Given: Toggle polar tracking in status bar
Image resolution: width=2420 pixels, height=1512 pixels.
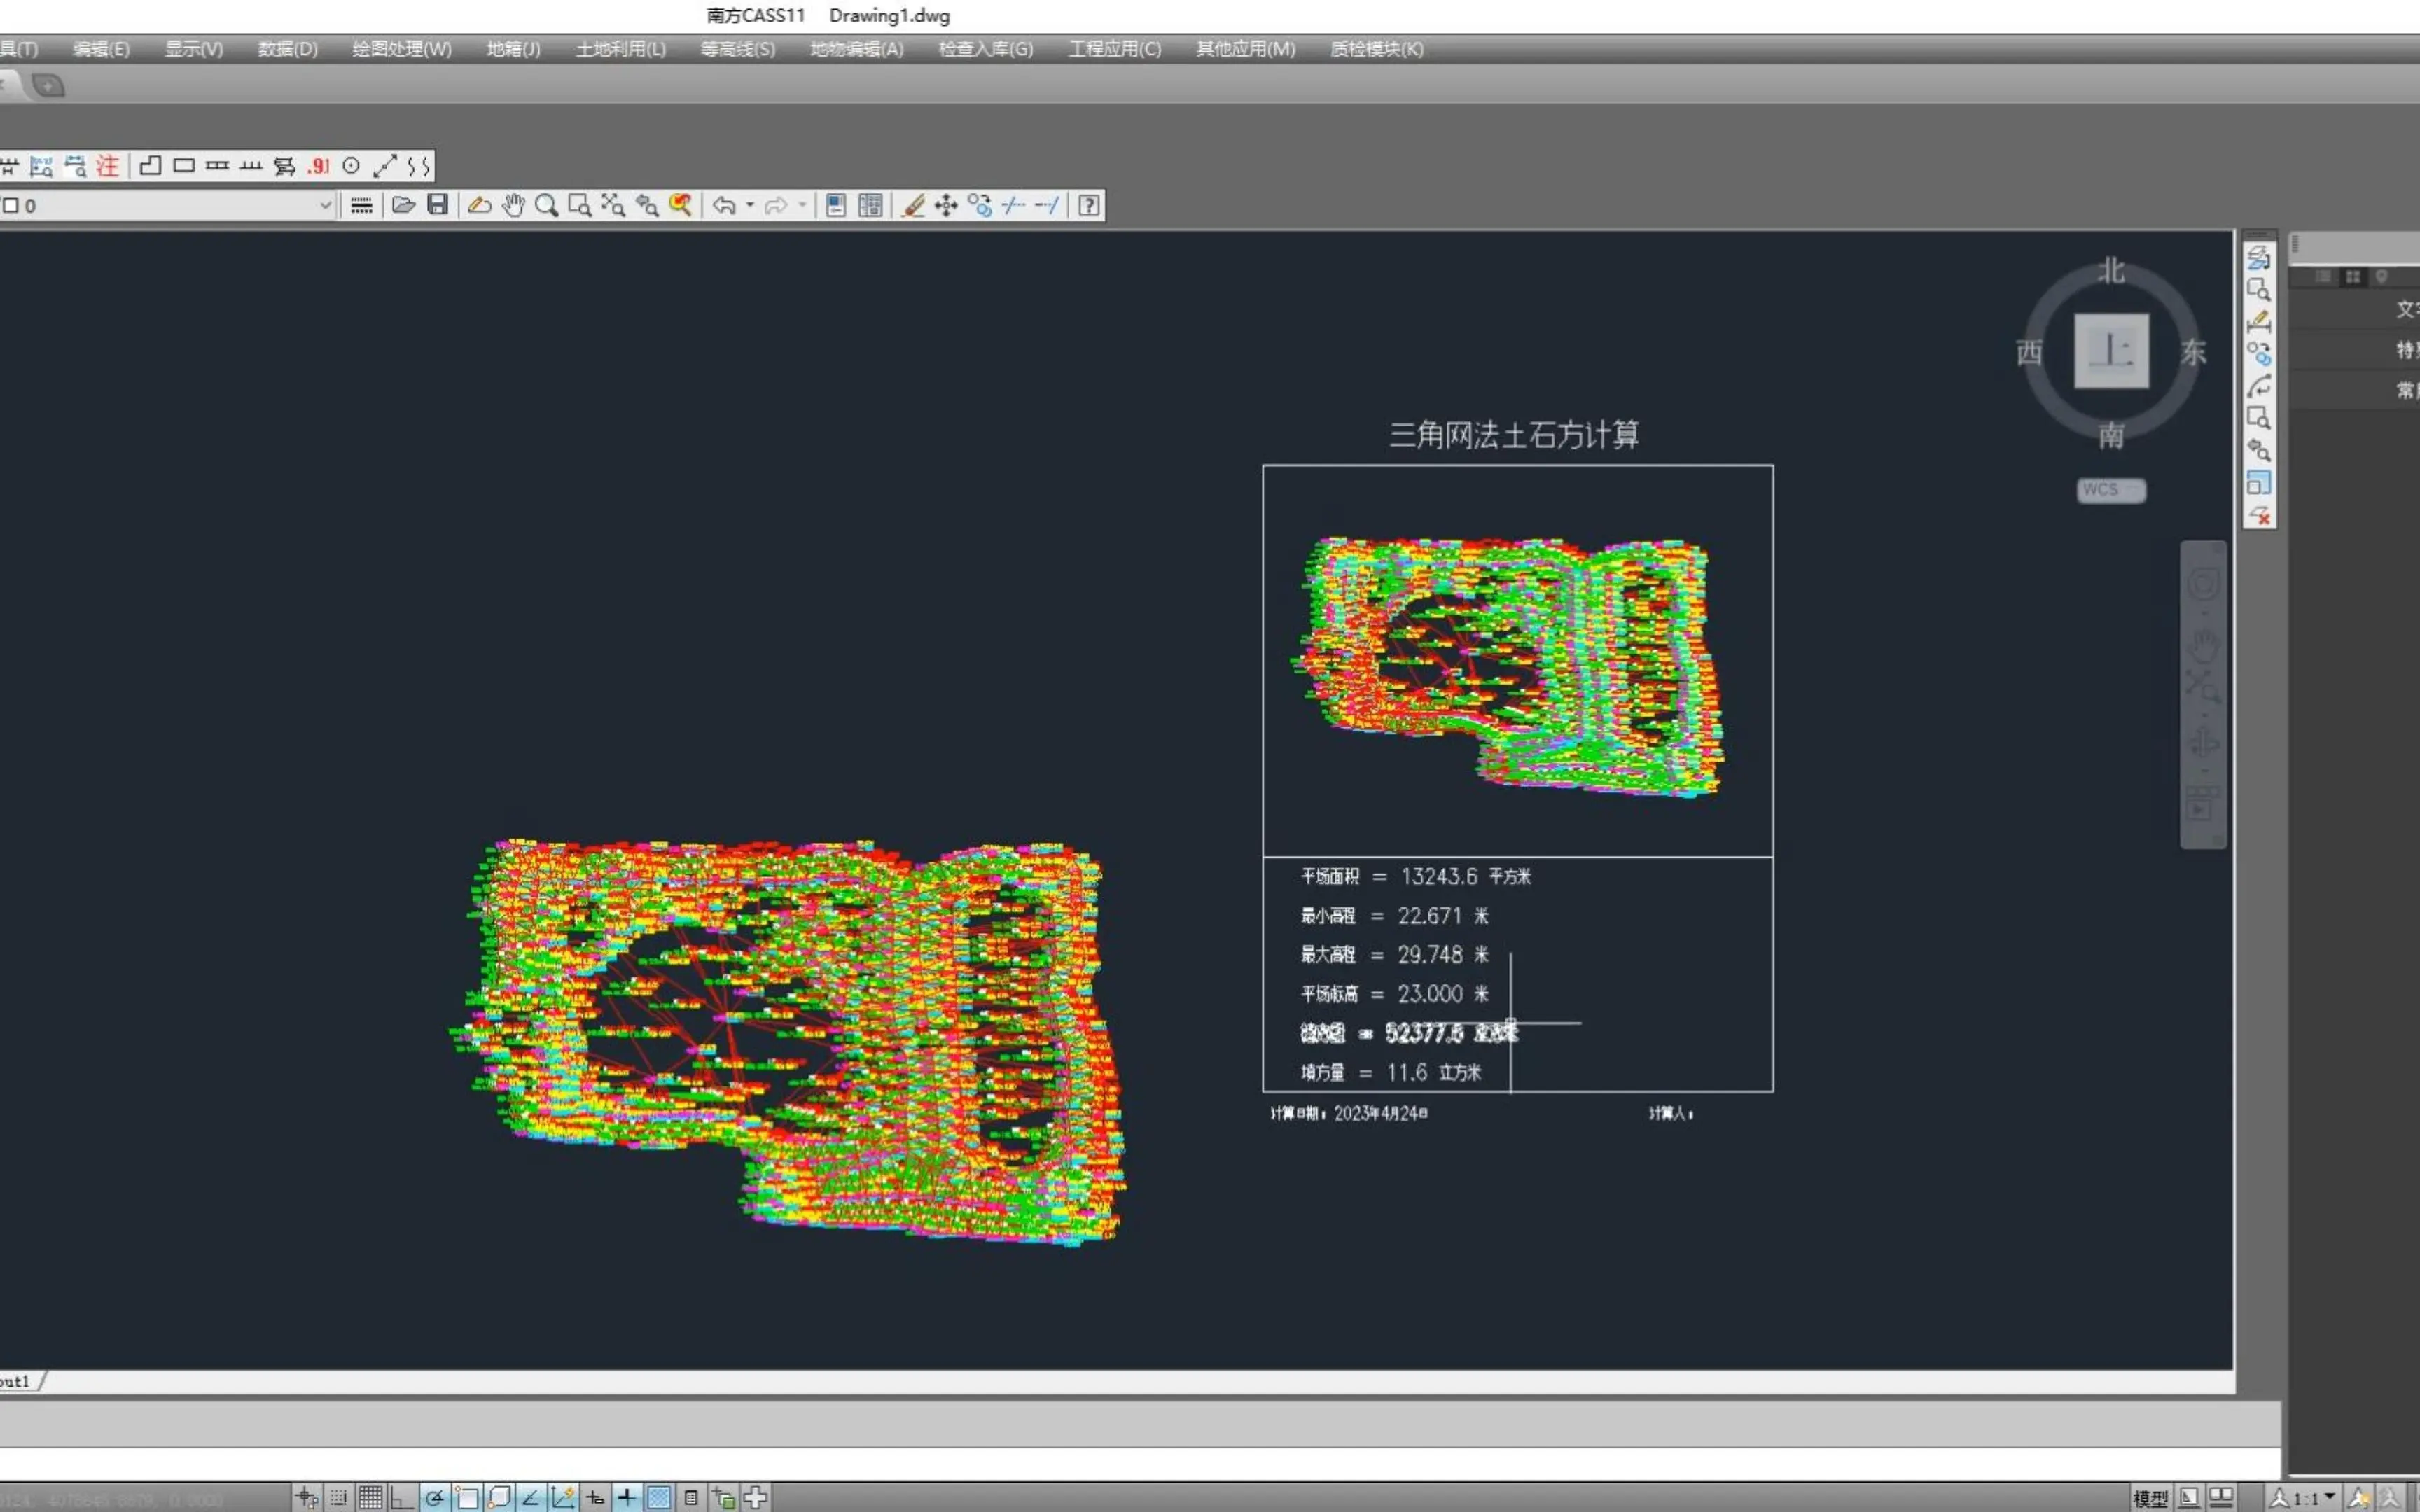Looking at the screenshot, I should click(x=434, y=1497).
